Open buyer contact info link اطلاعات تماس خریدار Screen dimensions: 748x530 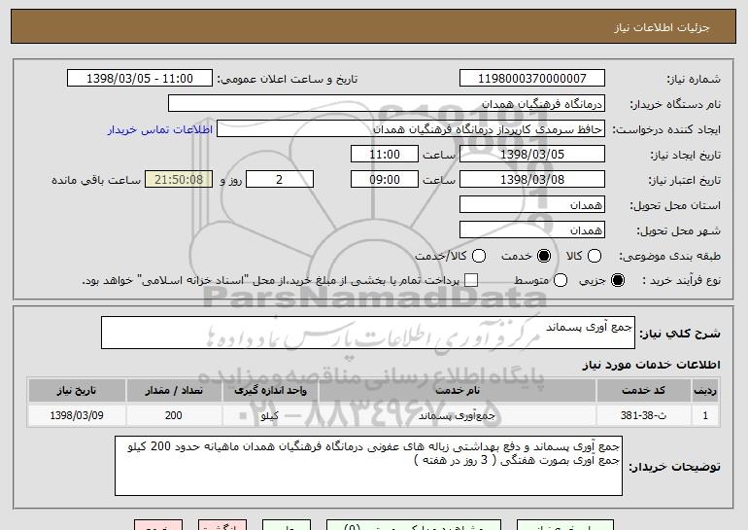point(160,130)
